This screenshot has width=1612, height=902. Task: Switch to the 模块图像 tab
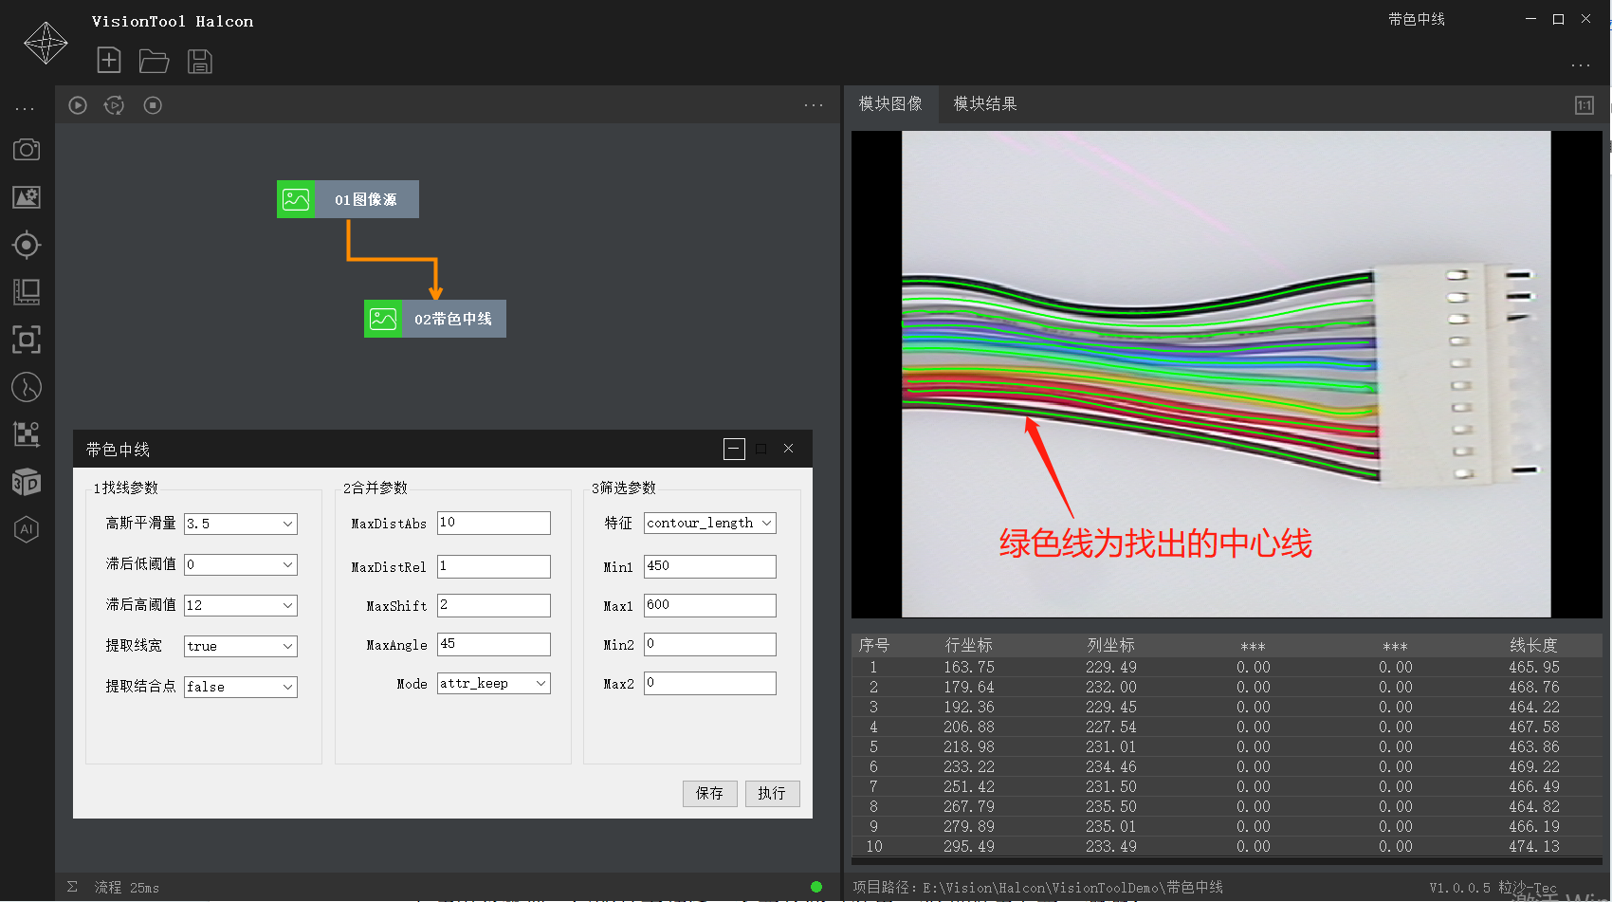(890, 103)
